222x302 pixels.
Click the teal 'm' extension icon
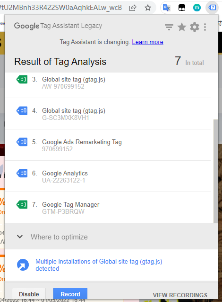point(196,8)
